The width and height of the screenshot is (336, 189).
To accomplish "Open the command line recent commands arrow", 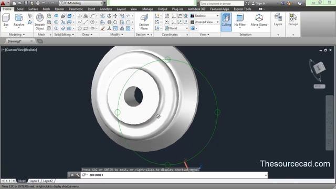I will [266, 175].
